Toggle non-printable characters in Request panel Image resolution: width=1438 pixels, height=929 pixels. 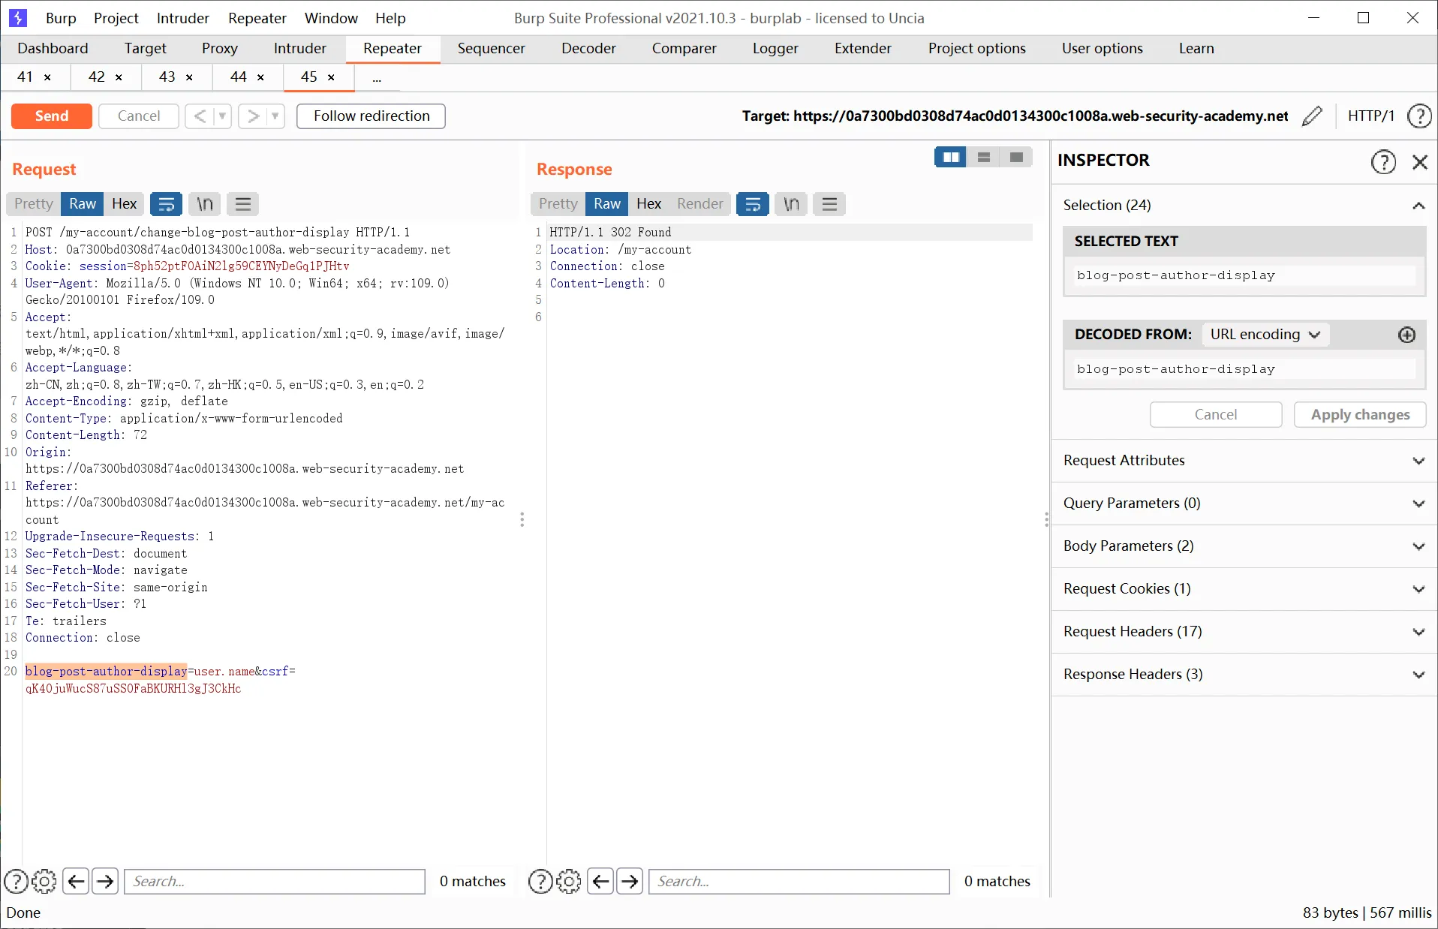tap(205, 204)
